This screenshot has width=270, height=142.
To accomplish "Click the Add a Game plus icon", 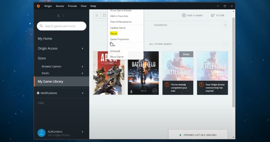I will click(x=184, y=15).
